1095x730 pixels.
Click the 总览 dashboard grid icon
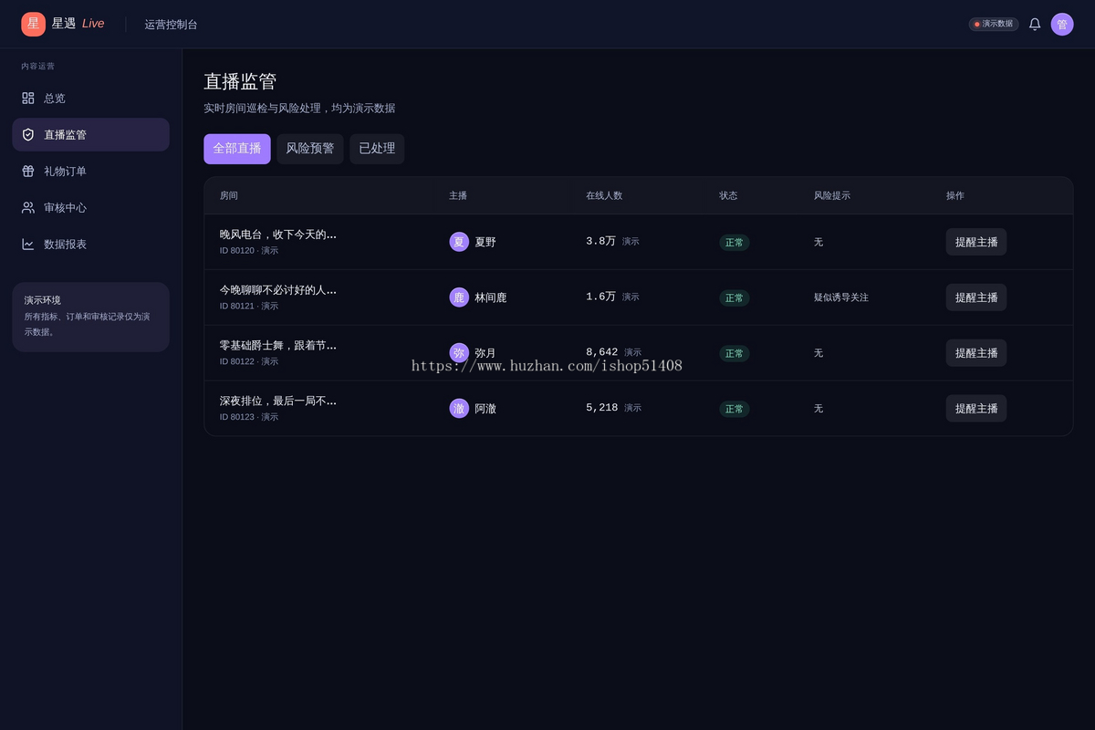pos(28,98)
